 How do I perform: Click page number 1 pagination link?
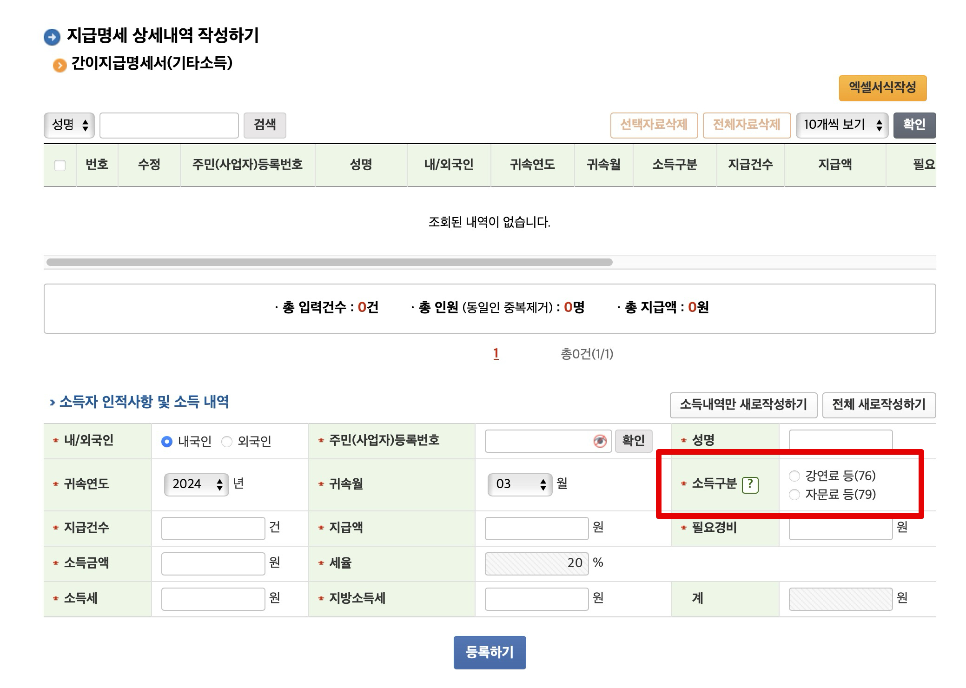pos(496,354)
